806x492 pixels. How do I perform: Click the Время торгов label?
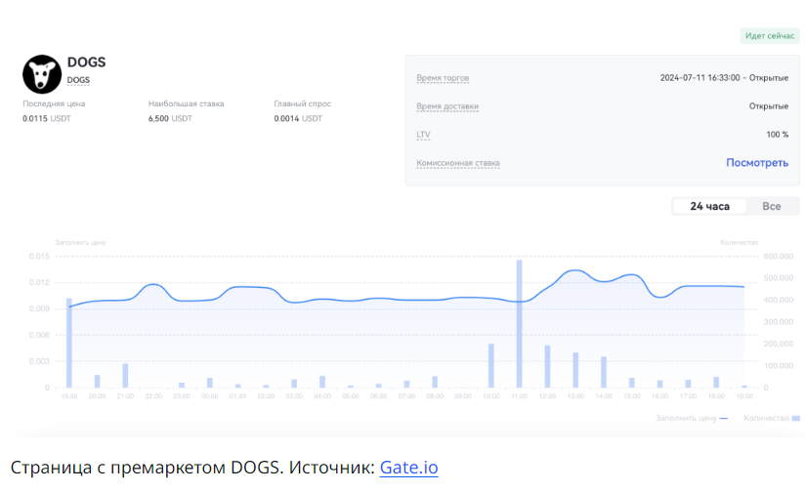coord(443,78)
